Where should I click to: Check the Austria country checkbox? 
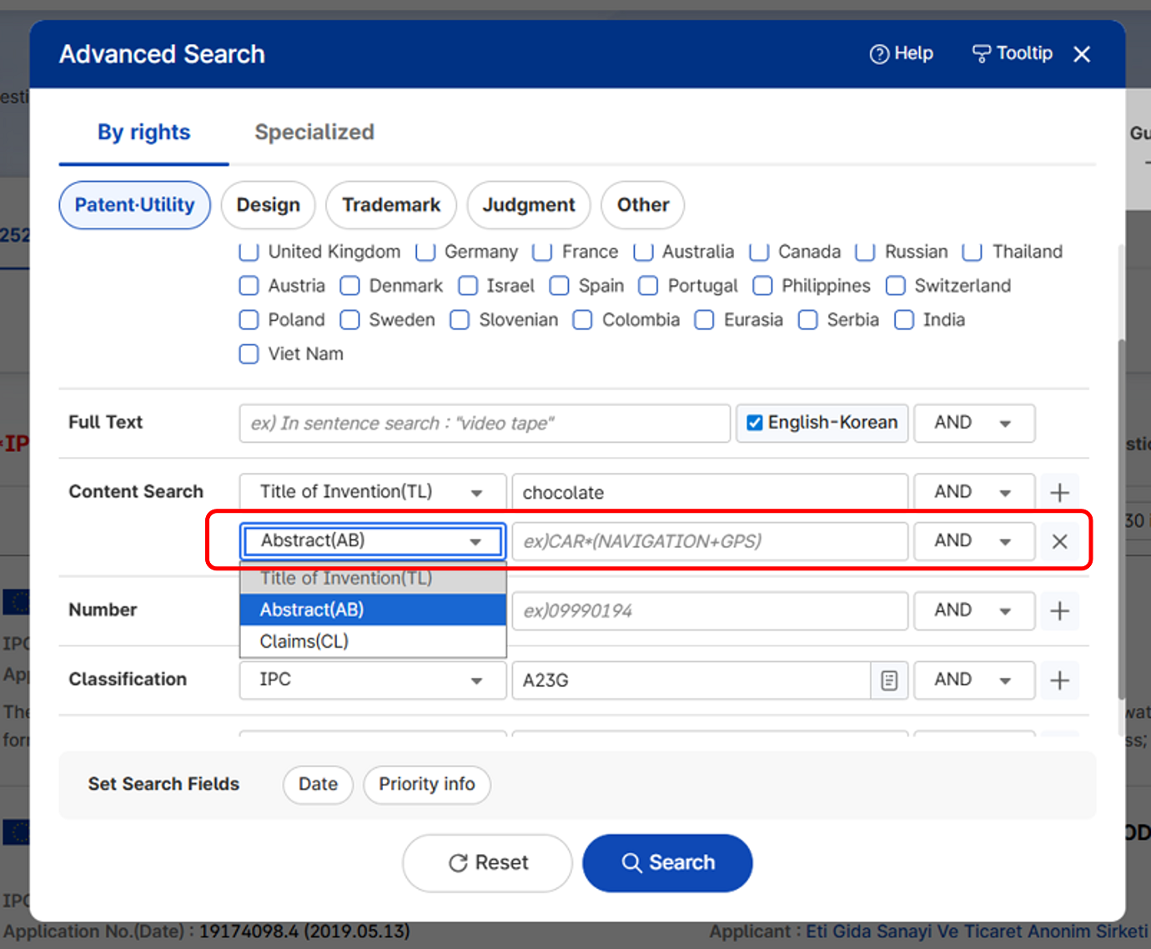tap(249, 286)
